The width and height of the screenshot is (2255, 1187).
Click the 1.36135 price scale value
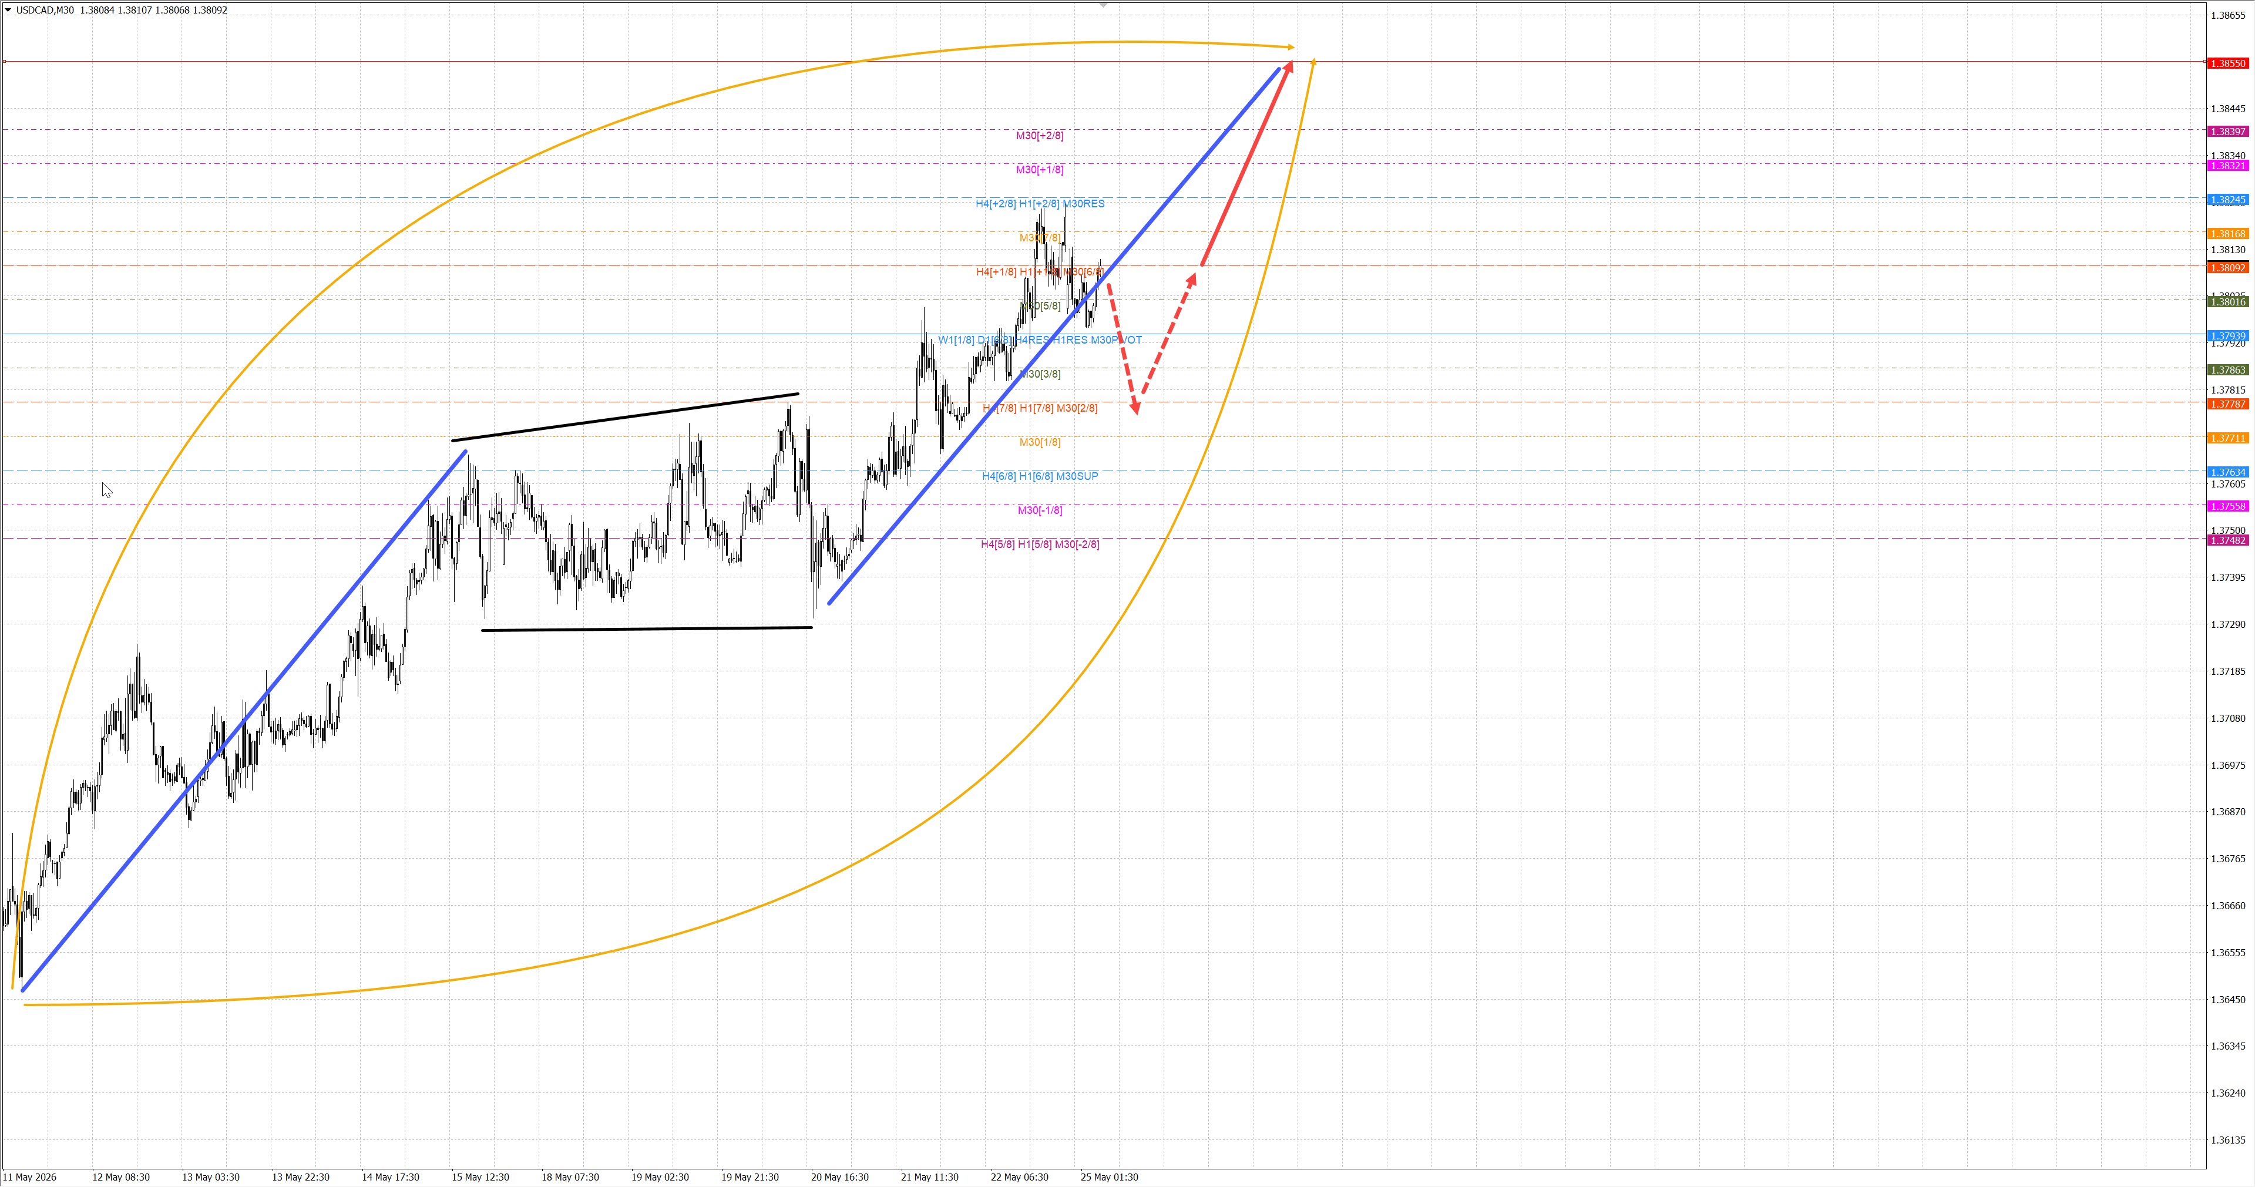coord(2228,1141)
